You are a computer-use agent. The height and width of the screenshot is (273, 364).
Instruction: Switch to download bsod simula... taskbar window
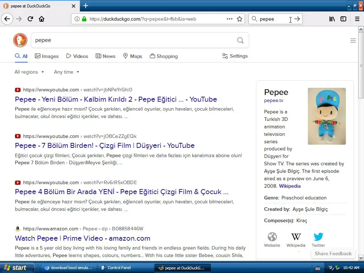[69, 268]
